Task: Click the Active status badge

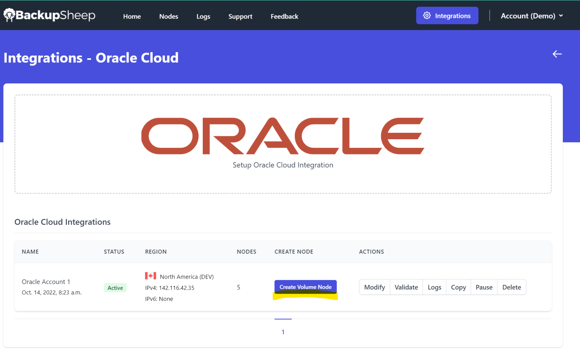Action: (115, 288)
